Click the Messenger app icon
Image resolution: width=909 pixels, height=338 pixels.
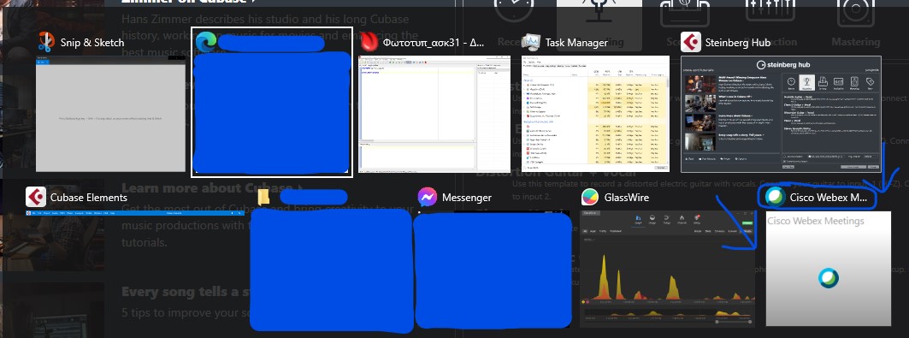(428, 197)
